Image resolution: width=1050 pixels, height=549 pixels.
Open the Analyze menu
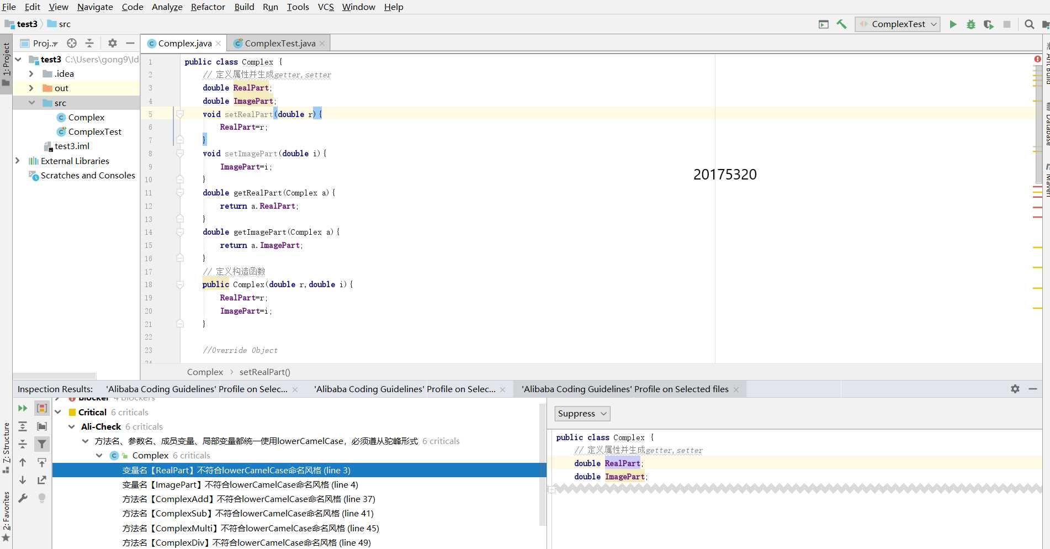[x=167, y=7]
